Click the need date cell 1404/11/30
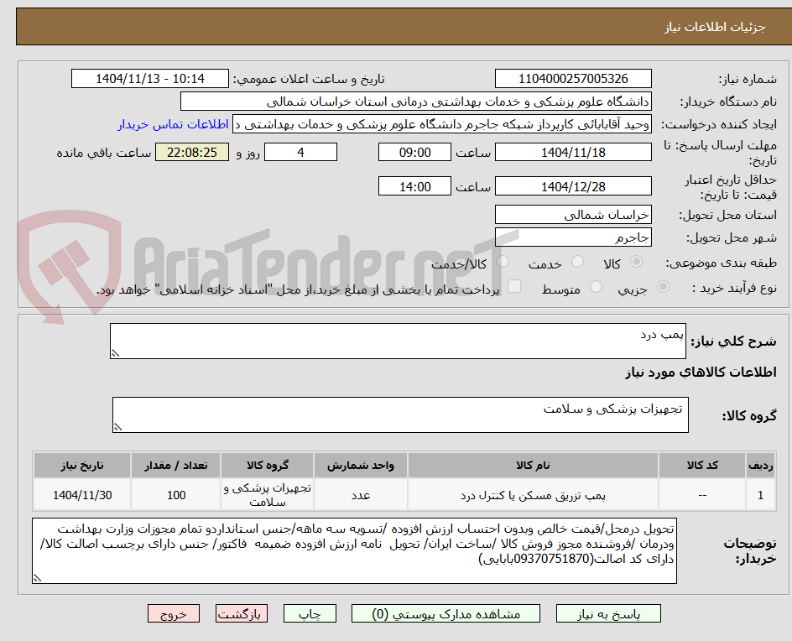The image size is (792, 641). [x=82, y=495]
